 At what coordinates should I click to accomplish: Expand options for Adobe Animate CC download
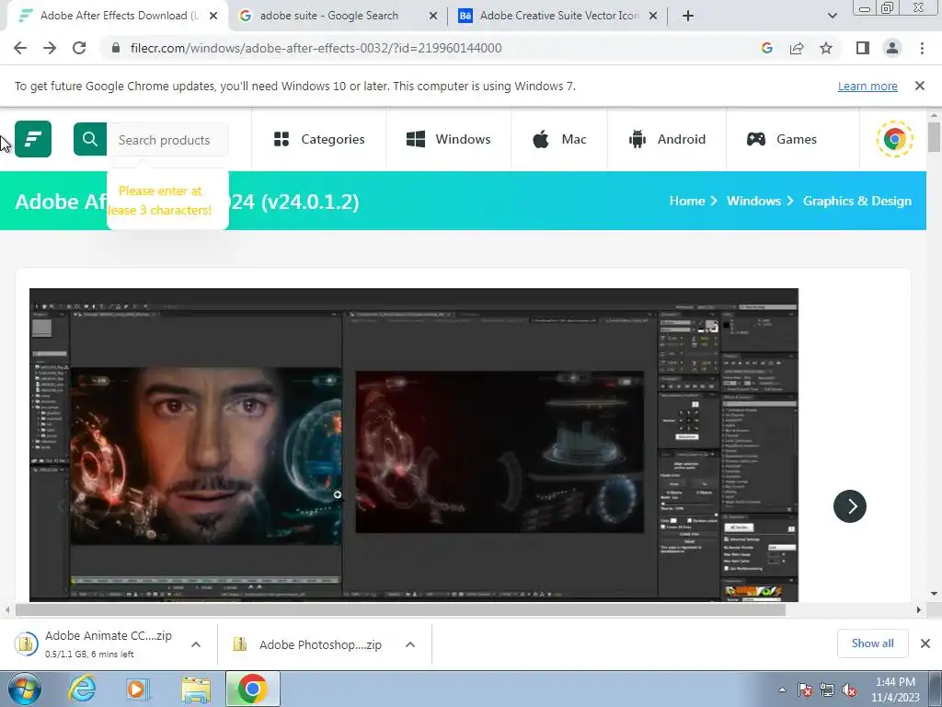(196, 644)
